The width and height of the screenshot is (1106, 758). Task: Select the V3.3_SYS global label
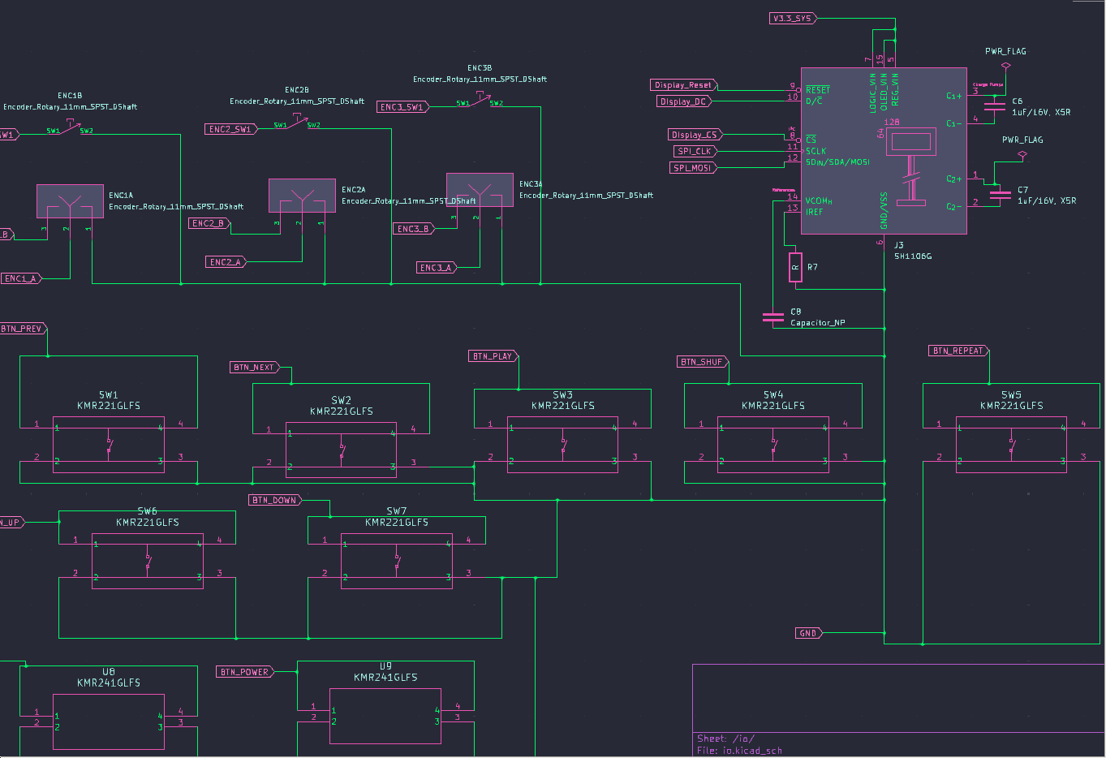[x=793, y=18]
